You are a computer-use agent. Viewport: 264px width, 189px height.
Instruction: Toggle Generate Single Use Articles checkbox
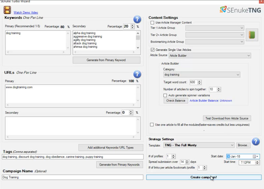click(x=152, y=50)
